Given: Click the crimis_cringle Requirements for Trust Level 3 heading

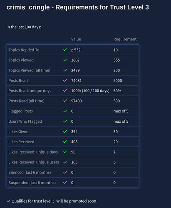Looking at the screenshot, I should click(x=78, y=7).
